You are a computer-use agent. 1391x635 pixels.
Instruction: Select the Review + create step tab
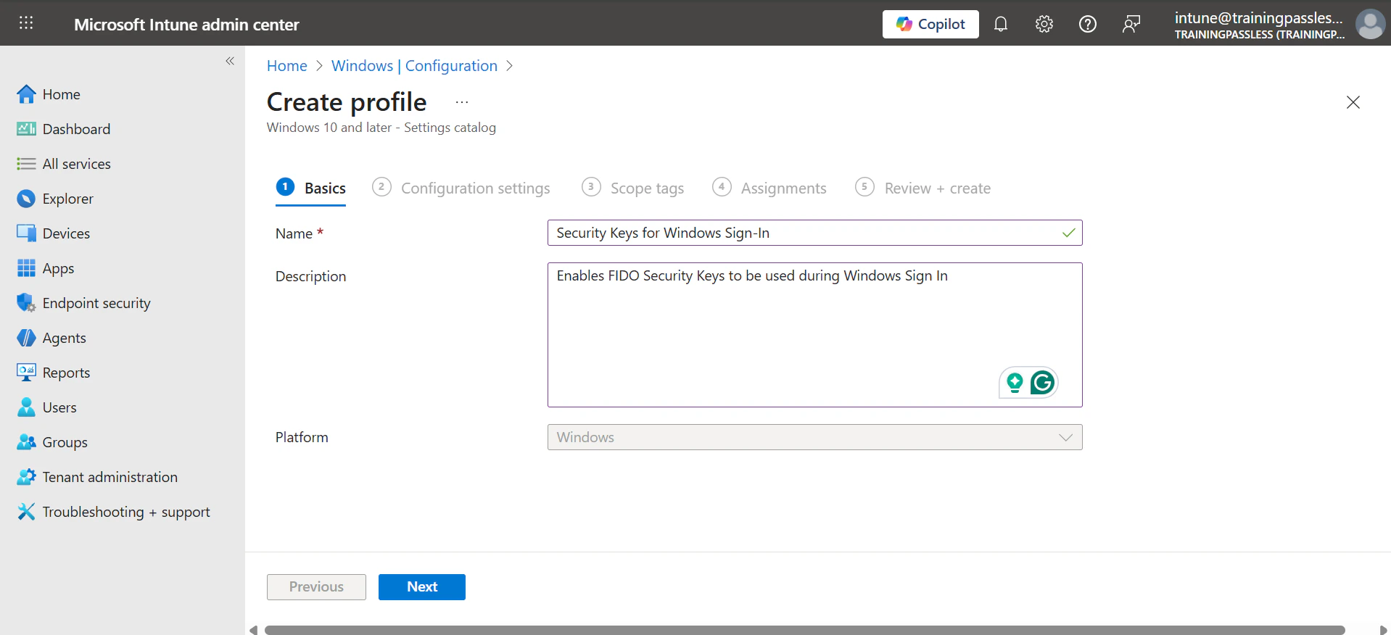tap(923, 188)
